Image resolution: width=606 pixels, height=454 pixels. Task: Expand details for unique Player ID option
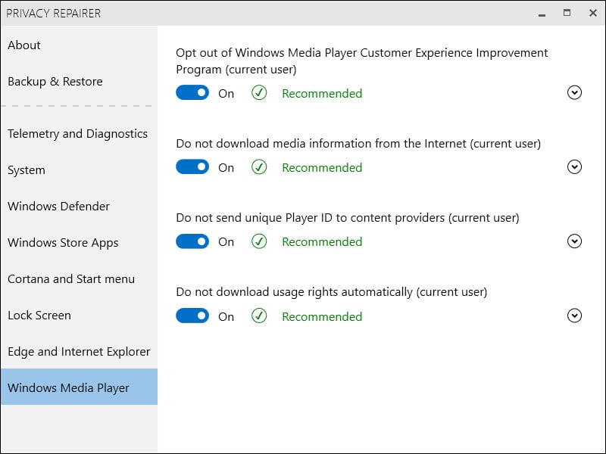tap(574, 241)
